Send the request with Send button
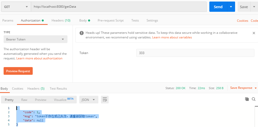 [218, 7]
